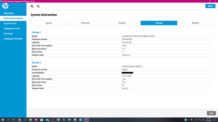The image size is (218, 122).
Task: Click capacity value 931.51 GB
Action: (127, 76)
